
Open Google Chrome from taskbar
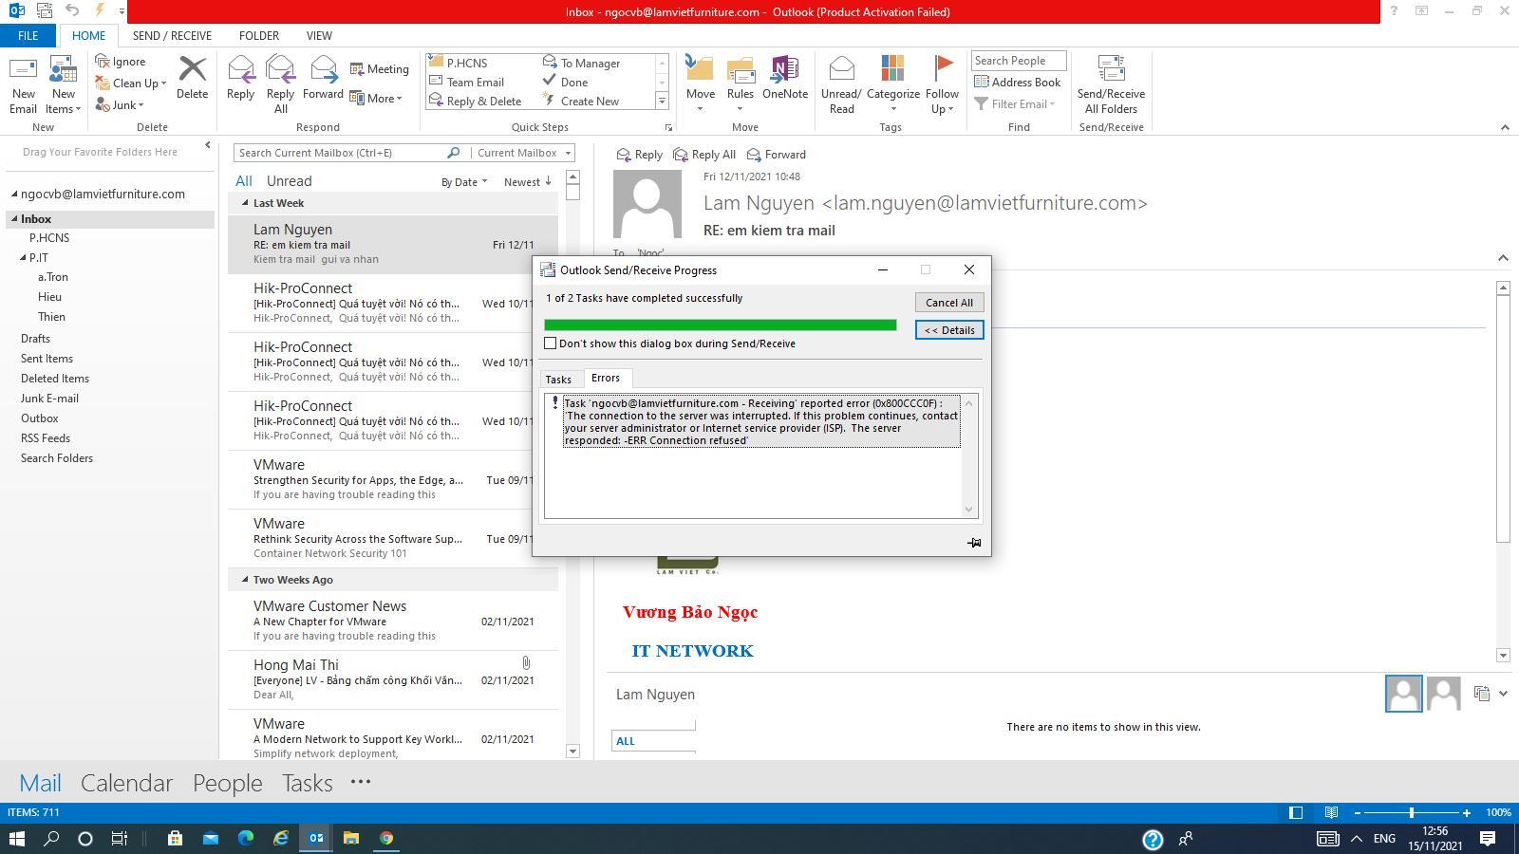coord(386,838)
